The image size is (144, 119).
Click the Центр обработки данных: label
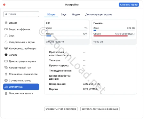(60, 77)
